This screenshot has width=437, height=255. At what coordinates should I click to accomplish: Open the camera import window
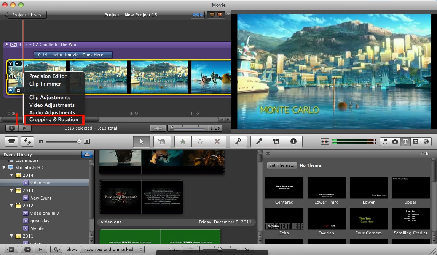[11, 141]
